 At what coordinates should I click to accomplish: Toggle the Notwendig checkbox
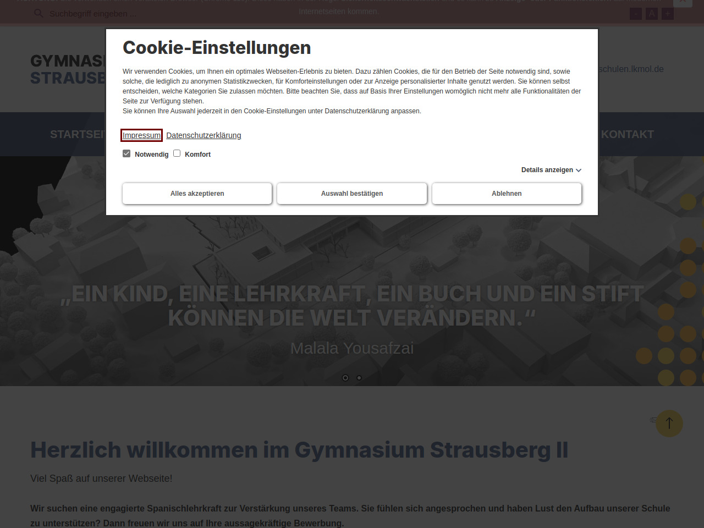(x=127, y=153)
